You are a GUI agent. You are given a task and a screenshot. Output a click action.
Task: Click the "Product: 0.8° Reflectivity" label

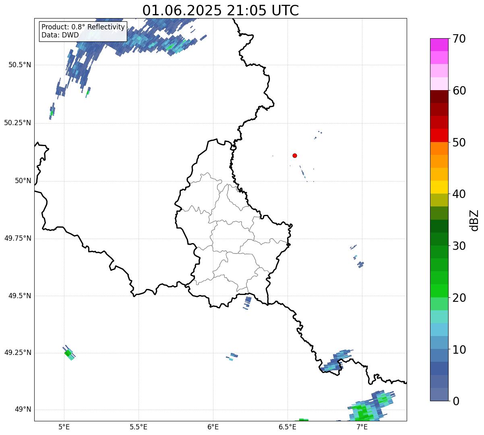point(83,27)
